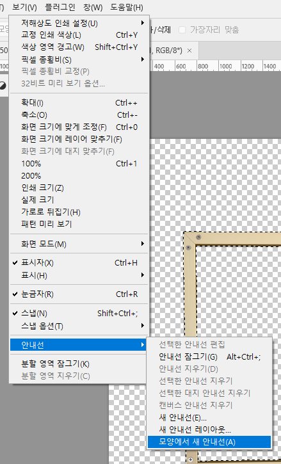Open the 도움말(H) menu
This screenshot has height=464, width=281.
[127, 7]
